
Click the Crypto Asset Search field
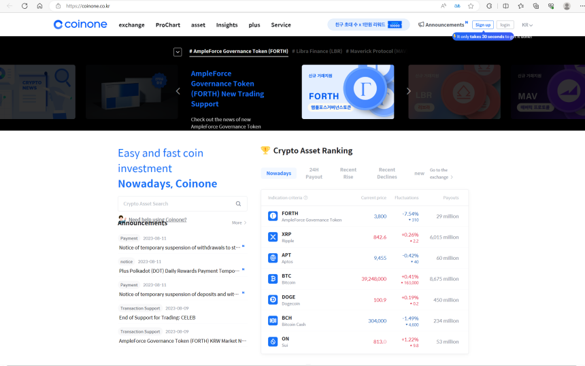pyautogui.click(x=177, y=203)
